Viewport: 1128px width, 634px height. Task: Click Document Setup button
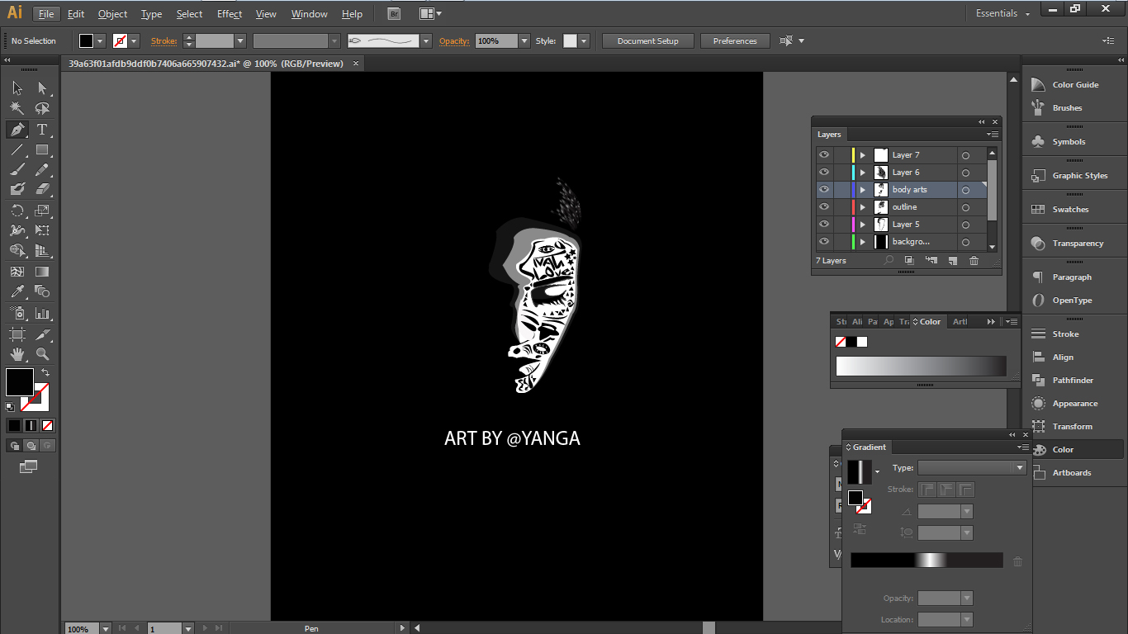(647, 41)
